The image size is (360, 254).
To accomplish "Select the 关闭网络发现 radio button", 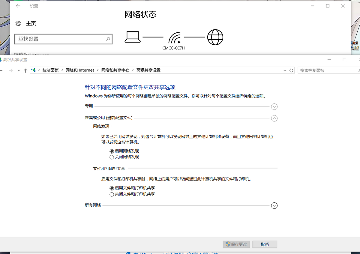I will 112,157.
